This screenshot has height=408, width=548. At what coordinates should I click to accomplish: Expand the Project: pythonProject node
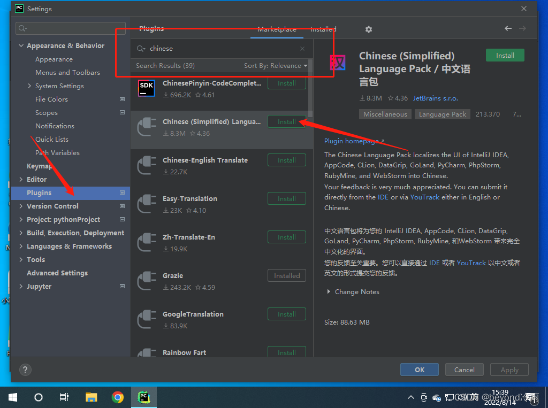point(21,219)
